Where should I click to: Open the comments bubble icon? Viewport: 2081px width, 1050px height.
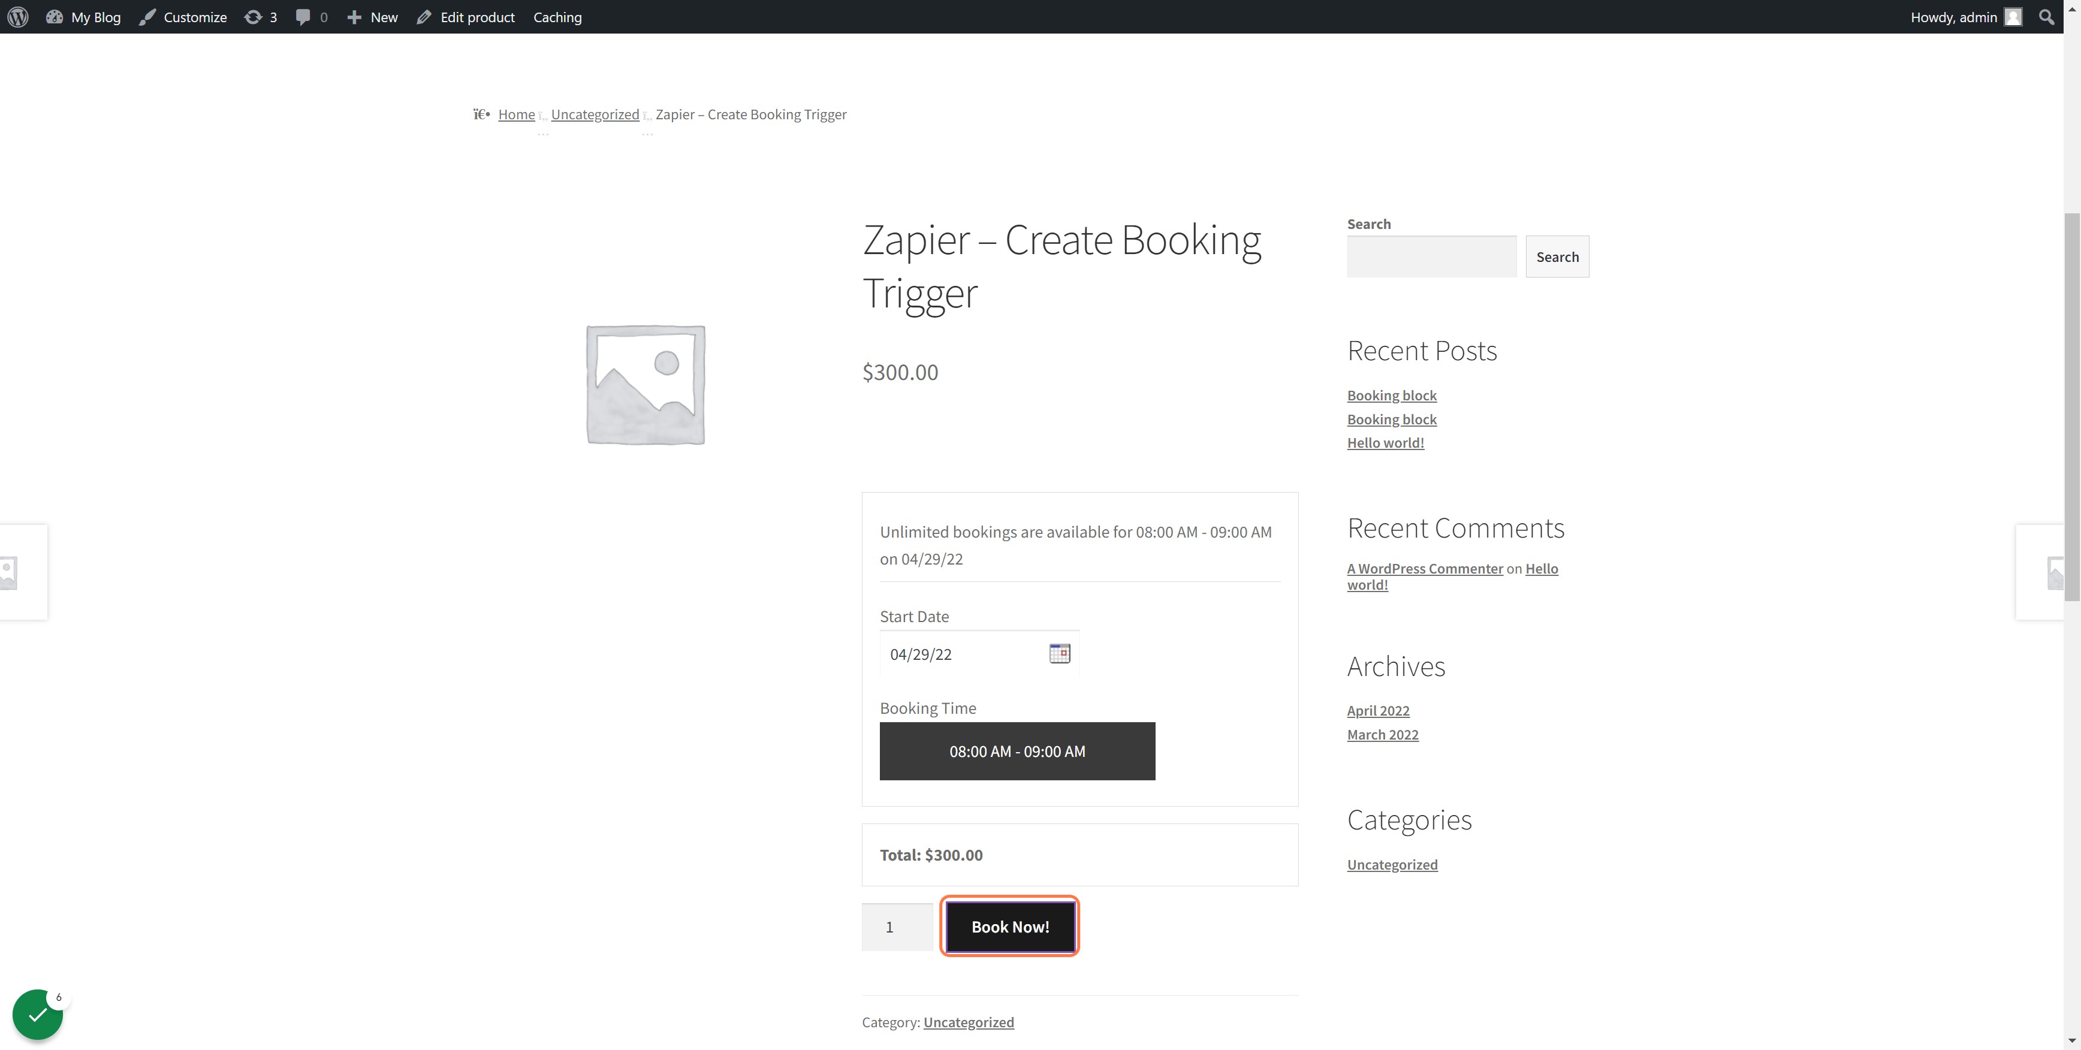(311, 17)
